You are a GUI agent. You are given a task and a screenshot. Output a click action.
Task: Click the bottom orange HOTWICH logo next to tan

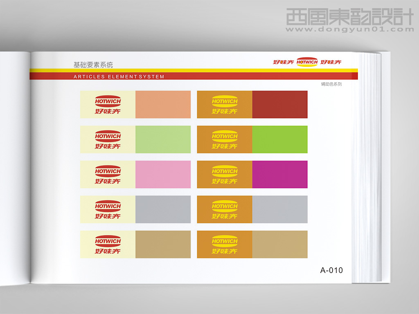[x=224, y=244]
